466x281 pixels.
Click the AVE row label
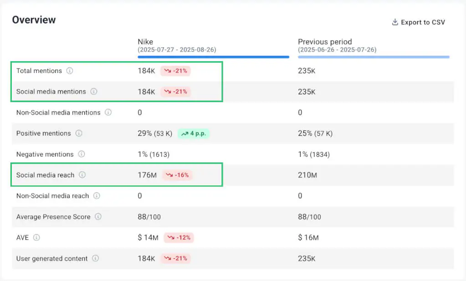(x=23, y=238)
